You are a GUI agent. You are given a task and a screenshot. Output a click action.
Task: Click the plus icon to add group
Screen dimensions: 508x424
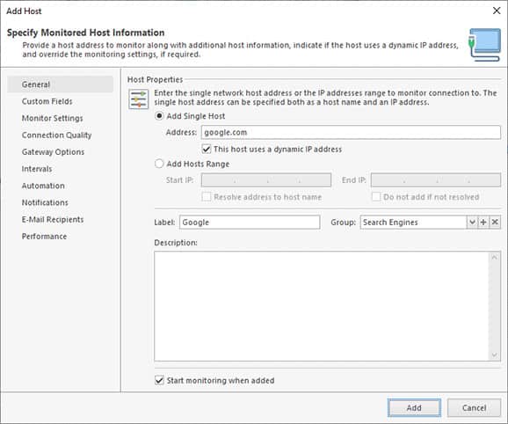pyautogui.click(x=483, y=223)
